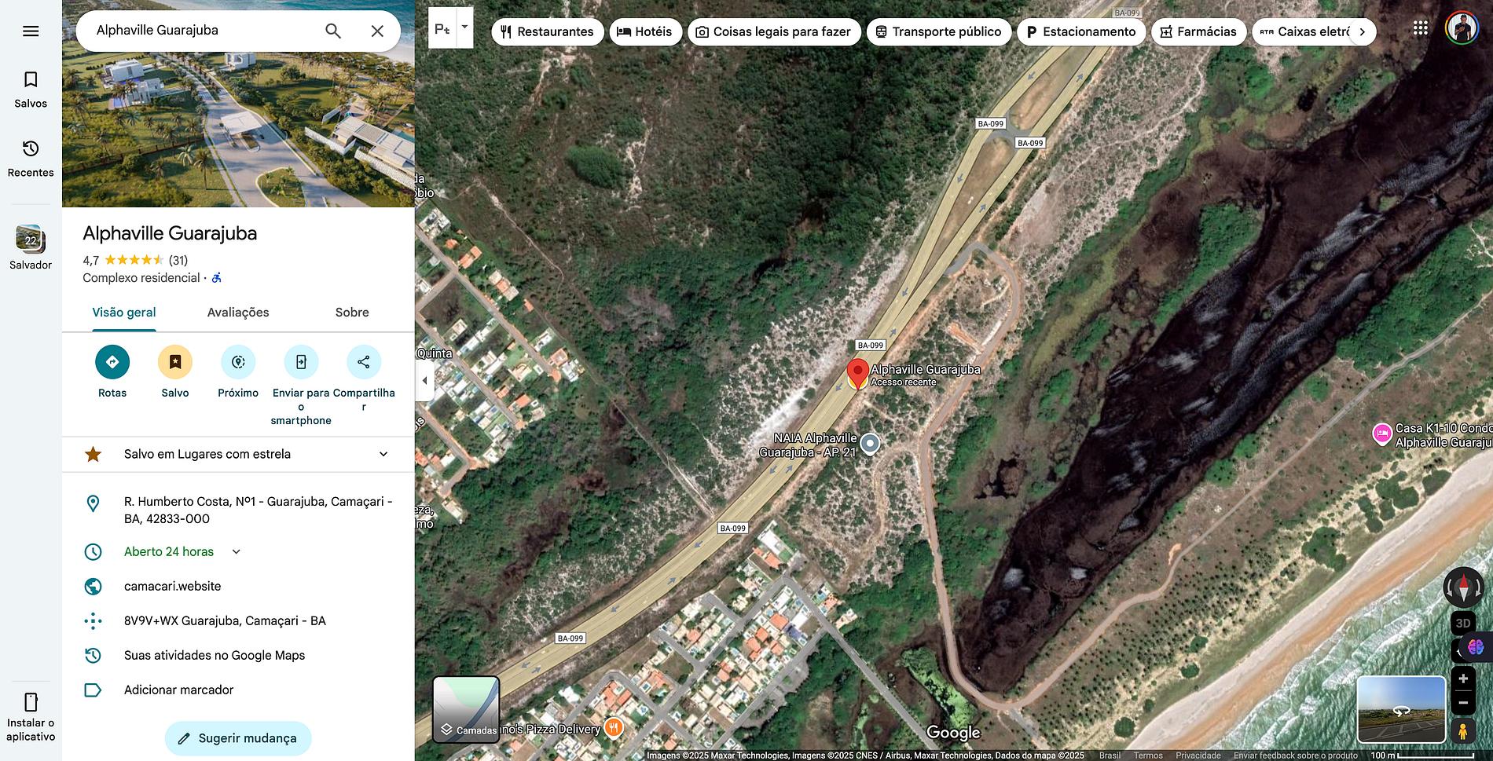Viewport: 1493px width, 761px height.
Task: Click Enviar para o smartphone icon
Action: point(301,362)
